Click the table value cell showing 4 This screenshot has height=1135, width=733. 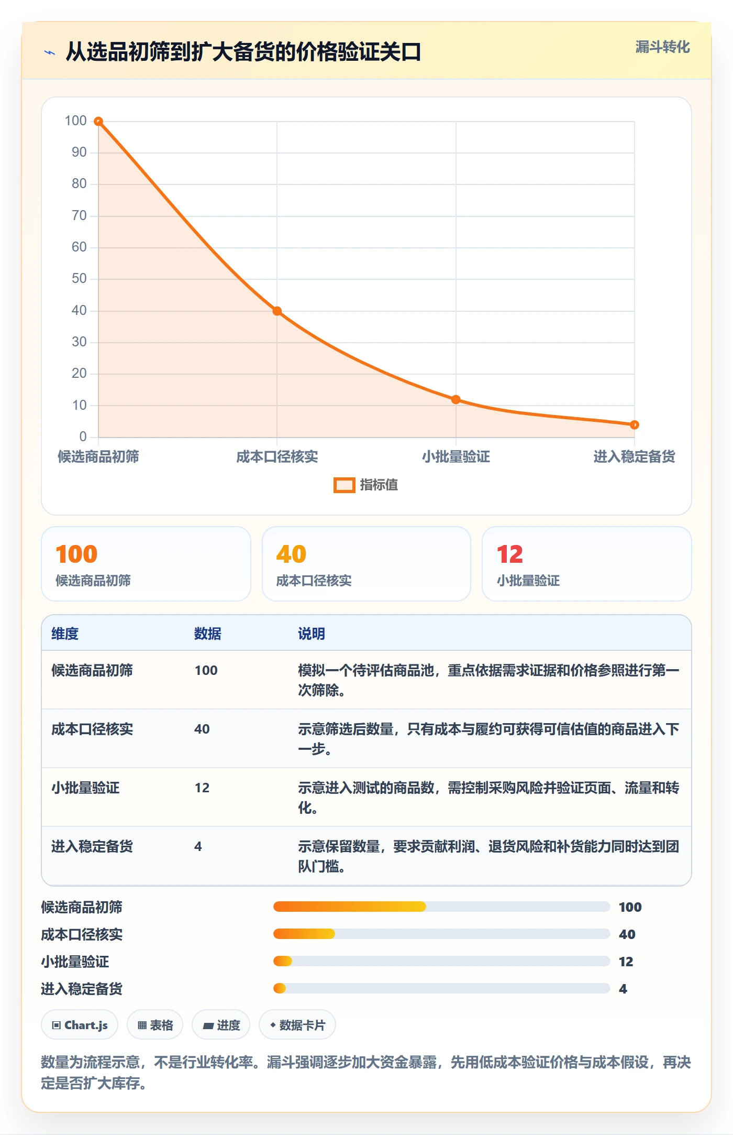[198, 847]
